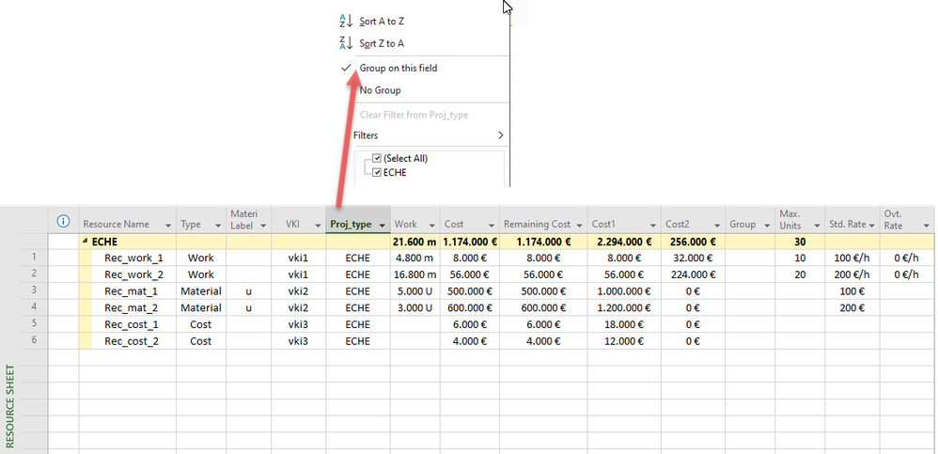Click 1.200.000 € Cost1 cell
Image resolution: width=938 pixels, height=454 pixels.
point(624,307)
